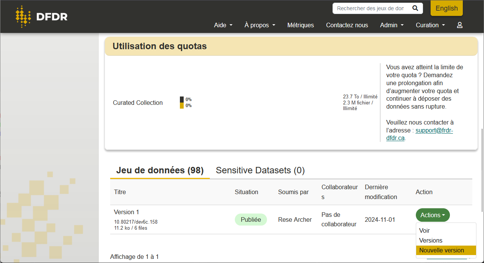Expand the Admin menu
Viewport: 484px width, 263px height.
pos(392,25)
